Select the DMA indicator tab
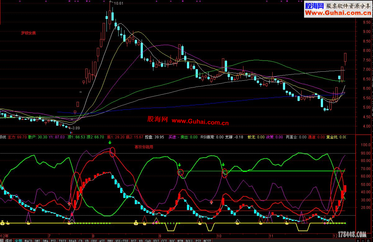The width and height of the screenshot is (373, 242). click(46, 240)
